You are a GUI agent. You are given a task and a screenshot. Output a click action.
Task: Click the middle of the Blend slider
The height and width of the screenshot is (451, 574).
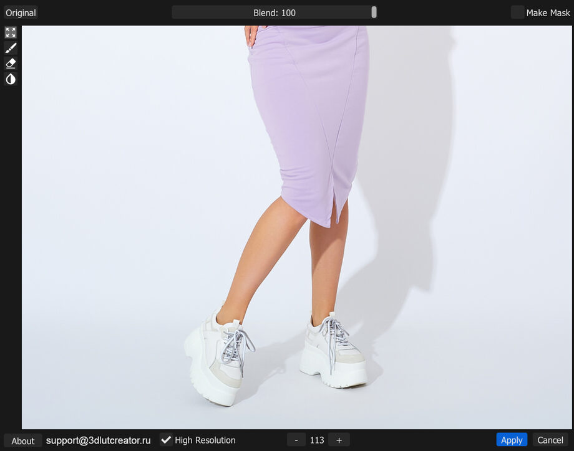275,12
